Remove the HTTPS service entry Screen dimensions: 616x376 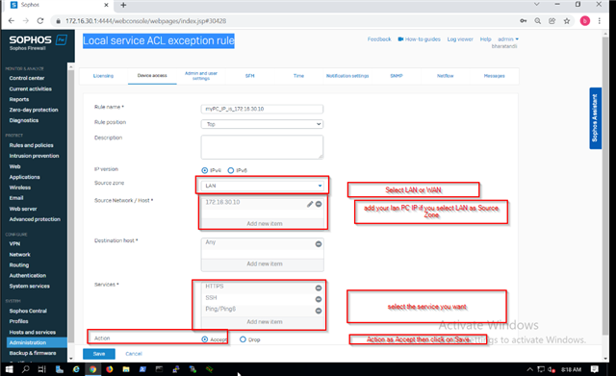pos(319,288)
